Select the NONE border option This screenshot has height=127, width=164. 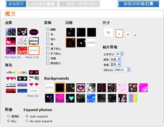34,91
